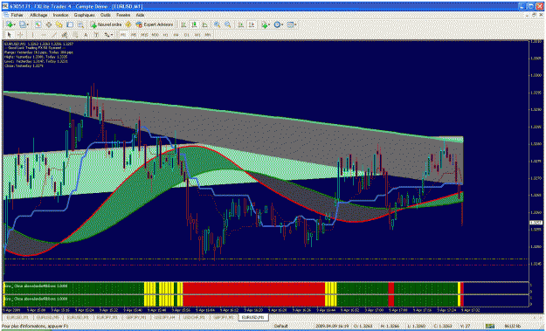The image size is (546, 331).
Task: Expand the Templates dropdown arrow
Action: [x=295, y=24]
